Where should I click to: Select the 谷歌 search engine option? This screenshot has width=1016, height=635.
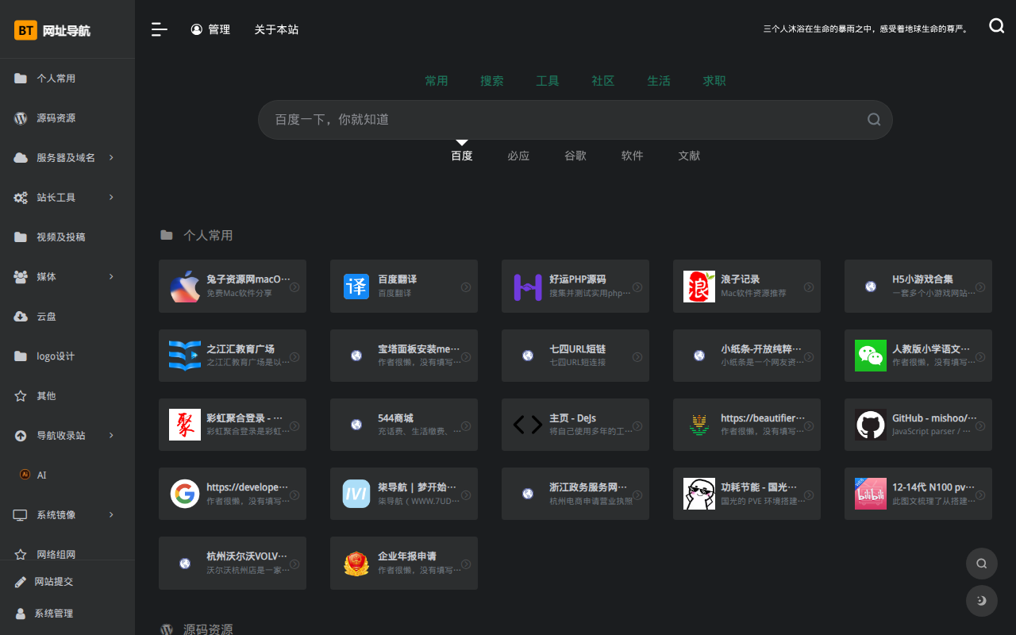[575, 156]
